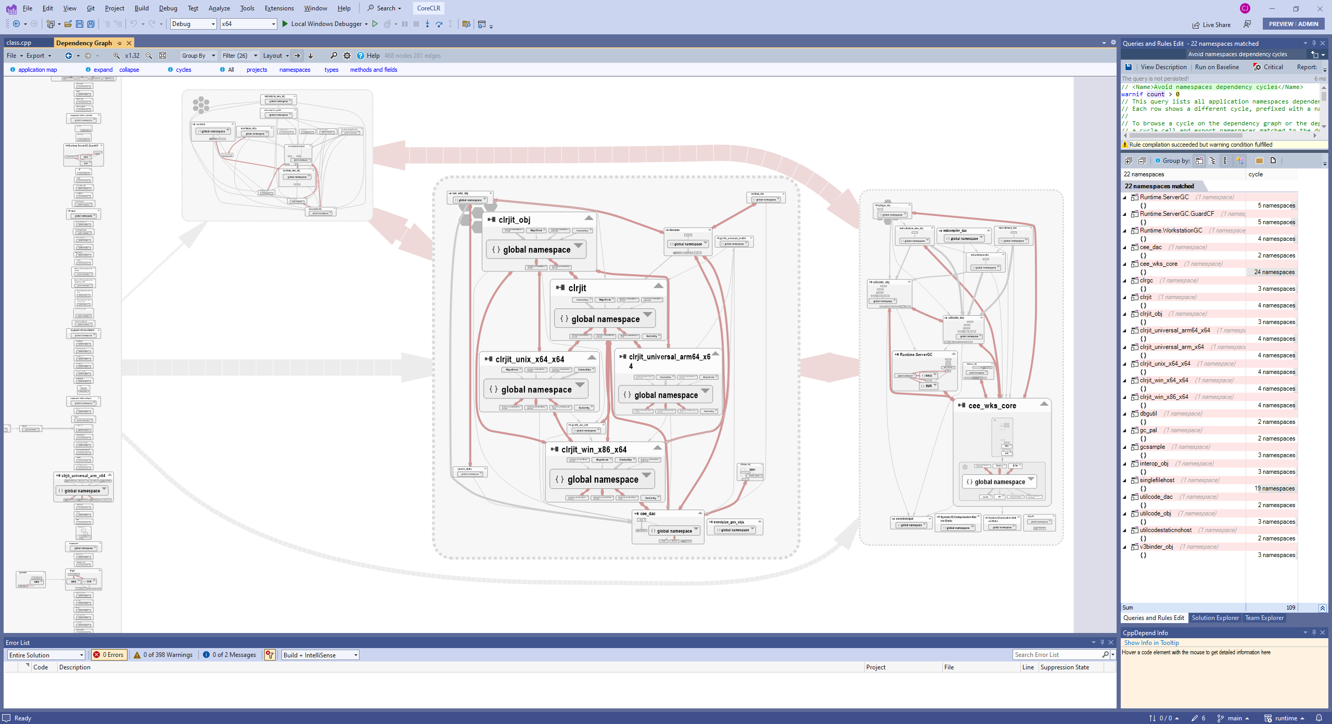Toggle top-to-bottom layout arrow button
This screenshot has width=1332, height=724.
point(311,56)
